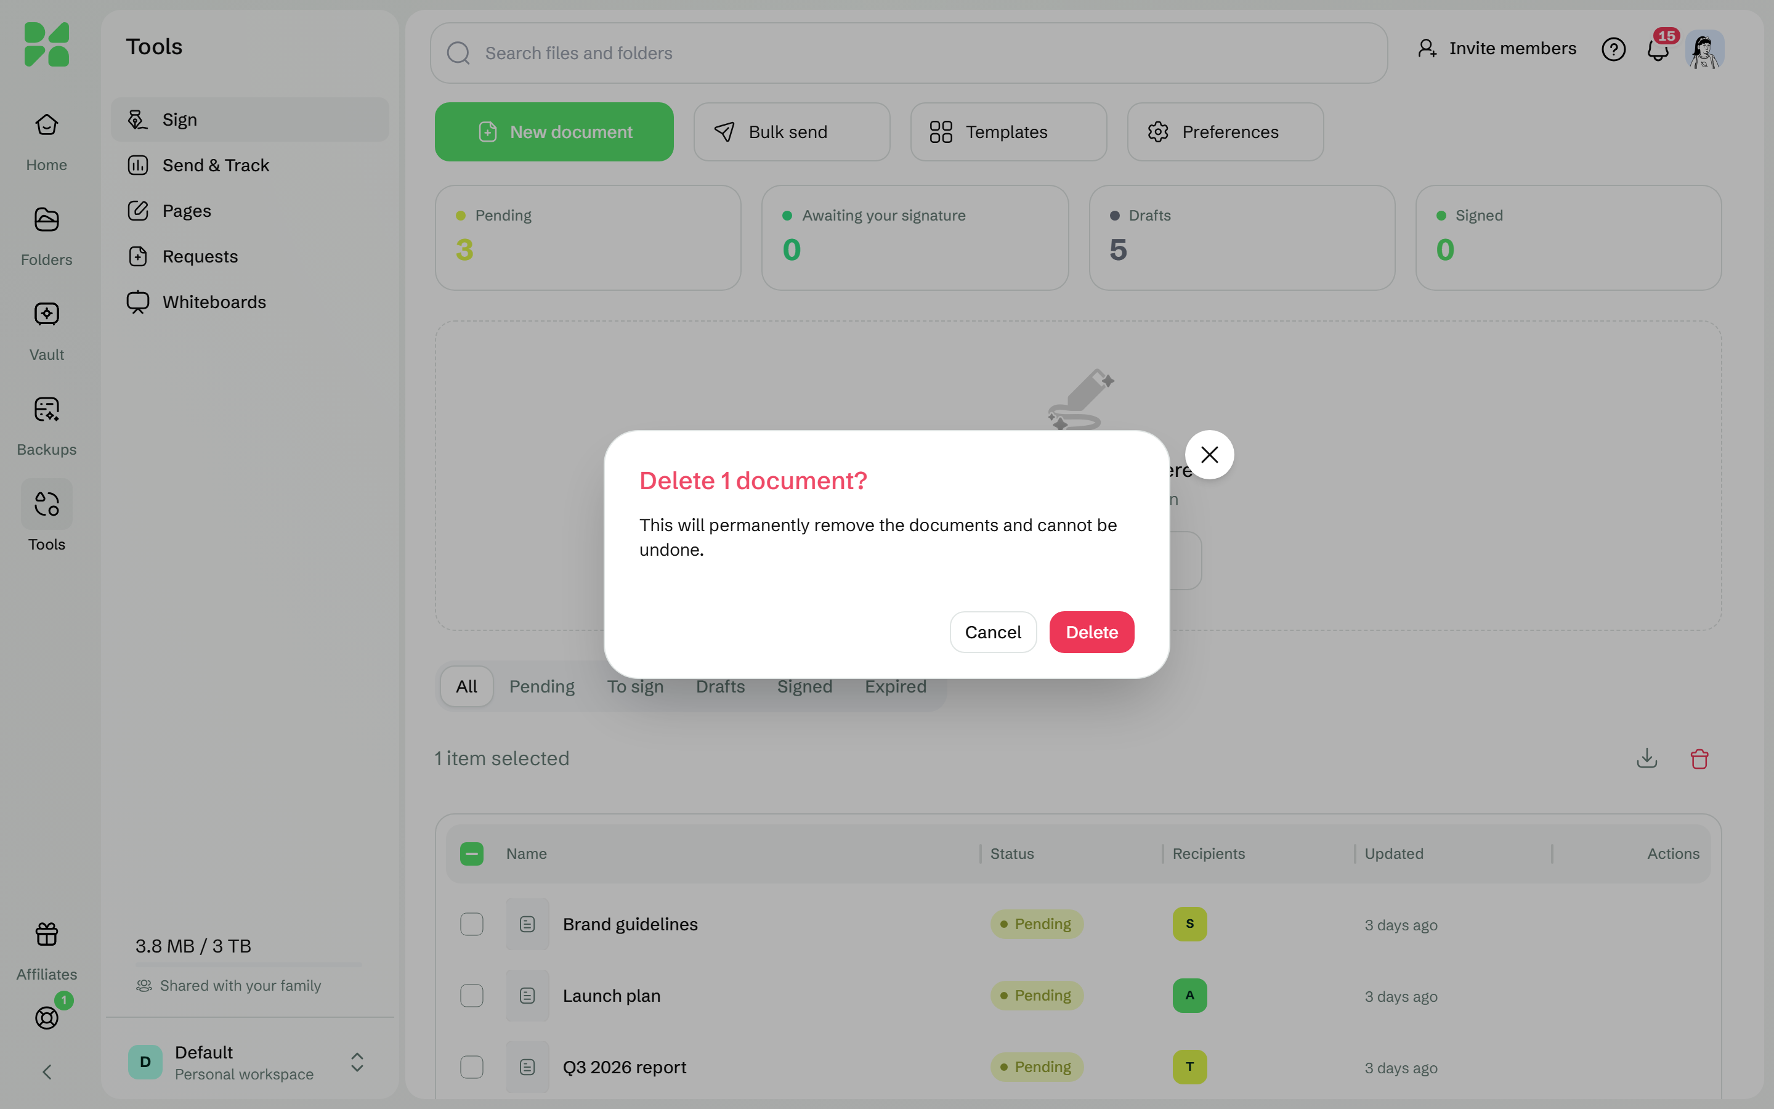Open the notifications bell
The width and height of the screenshot is (1774, 1109).
1658,50
